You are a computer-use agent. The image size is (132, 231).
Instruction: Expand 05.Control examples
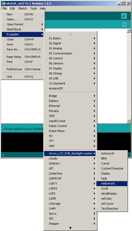pos(70,58)
